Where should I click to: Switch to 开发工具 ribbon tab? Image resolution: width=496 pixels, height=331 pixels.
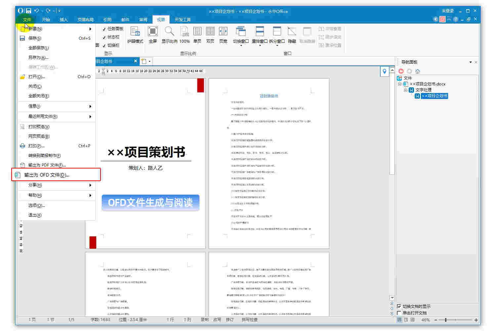(183, 19)
